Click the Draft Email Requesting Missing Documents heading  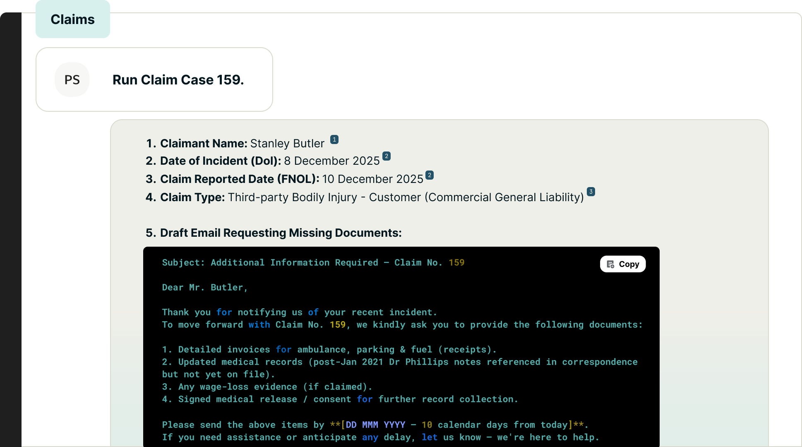[281, 233]
